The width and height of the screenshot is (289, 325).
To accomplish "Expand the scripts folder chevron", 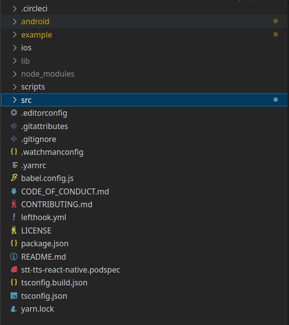I will [14, 87].
